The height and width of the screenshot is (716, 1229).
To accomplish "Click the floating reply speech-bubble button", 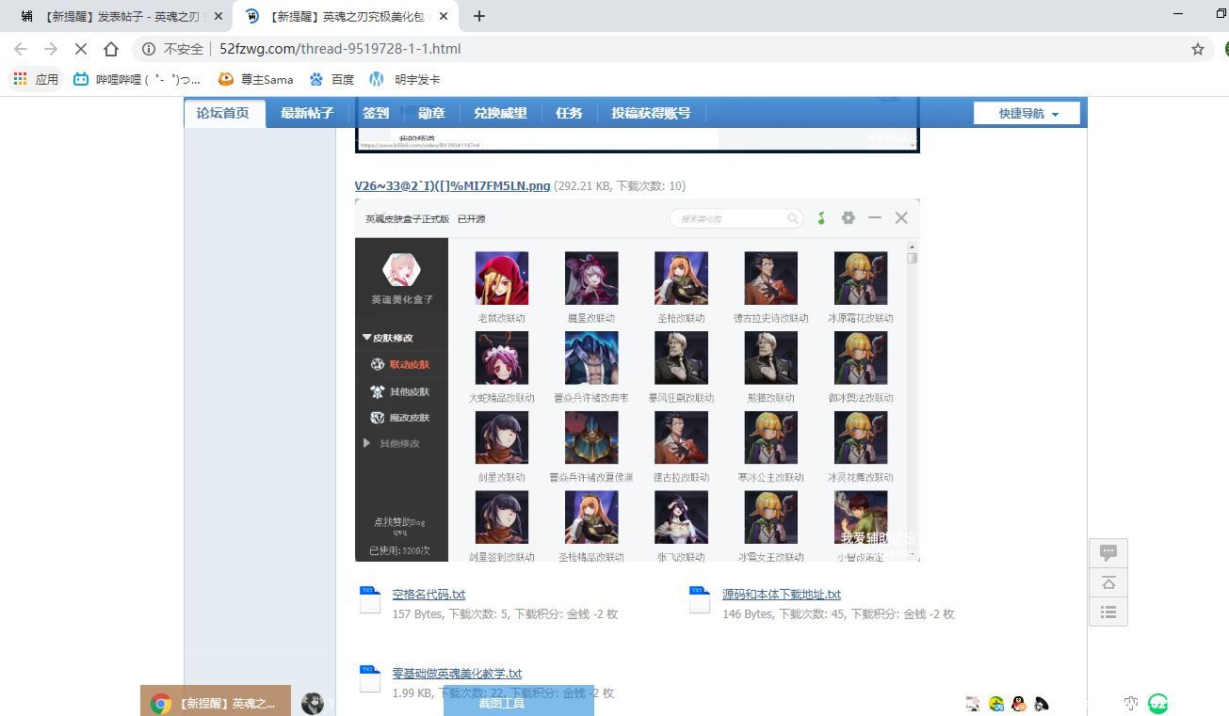I will (1108, 552).
